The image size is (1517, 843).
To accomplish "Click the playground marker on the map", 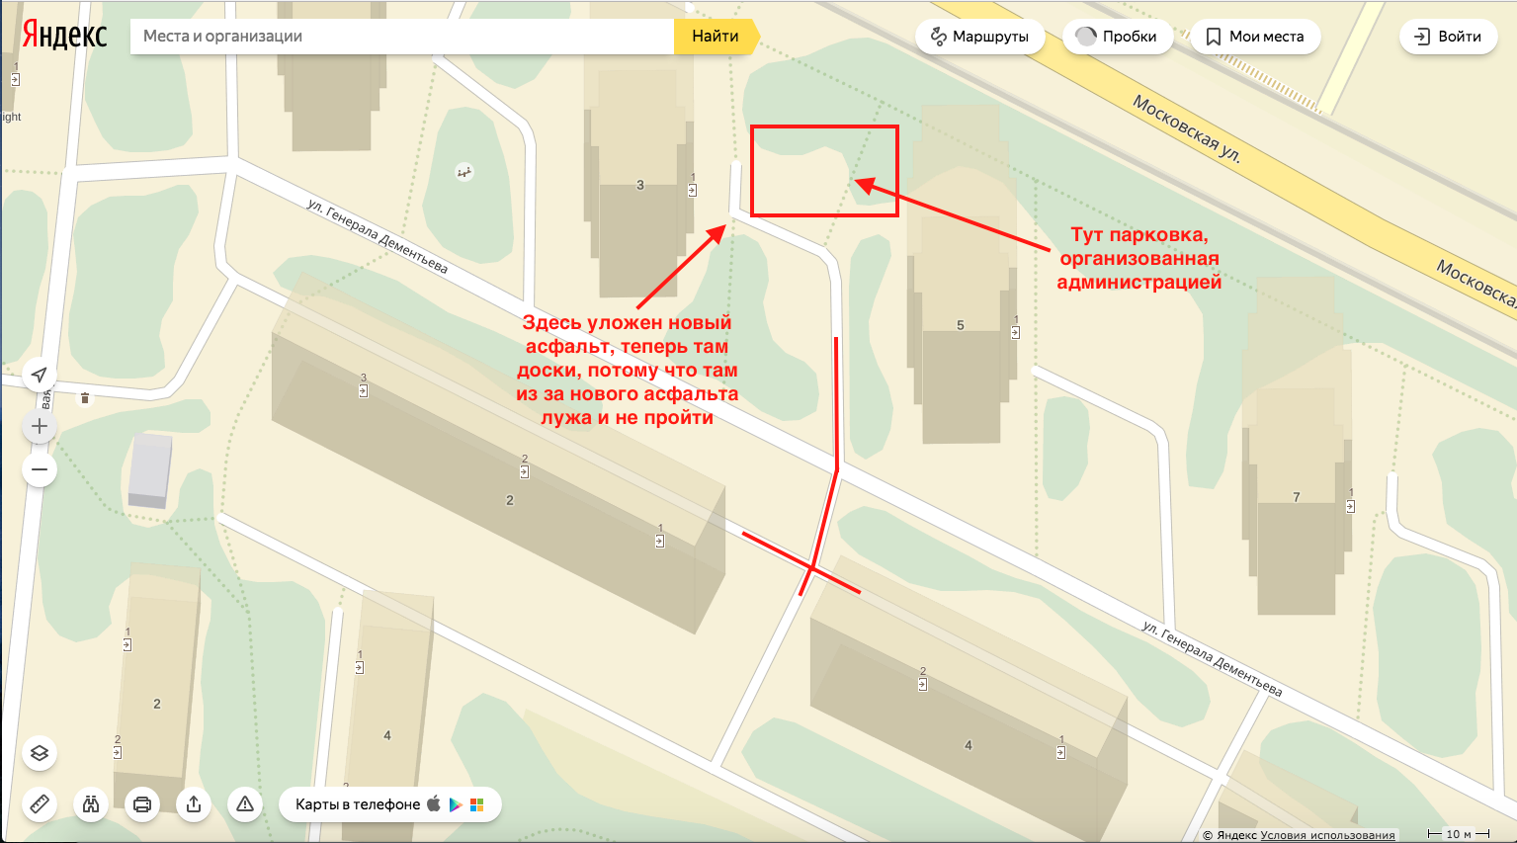I will 464,173.
